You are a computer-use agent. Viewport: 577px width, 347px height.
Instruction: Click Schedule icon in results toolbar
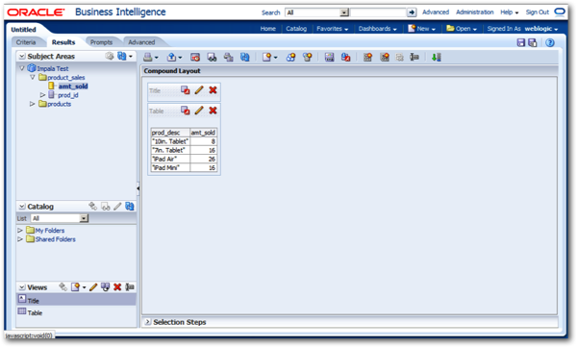click(x=195, y=57)
